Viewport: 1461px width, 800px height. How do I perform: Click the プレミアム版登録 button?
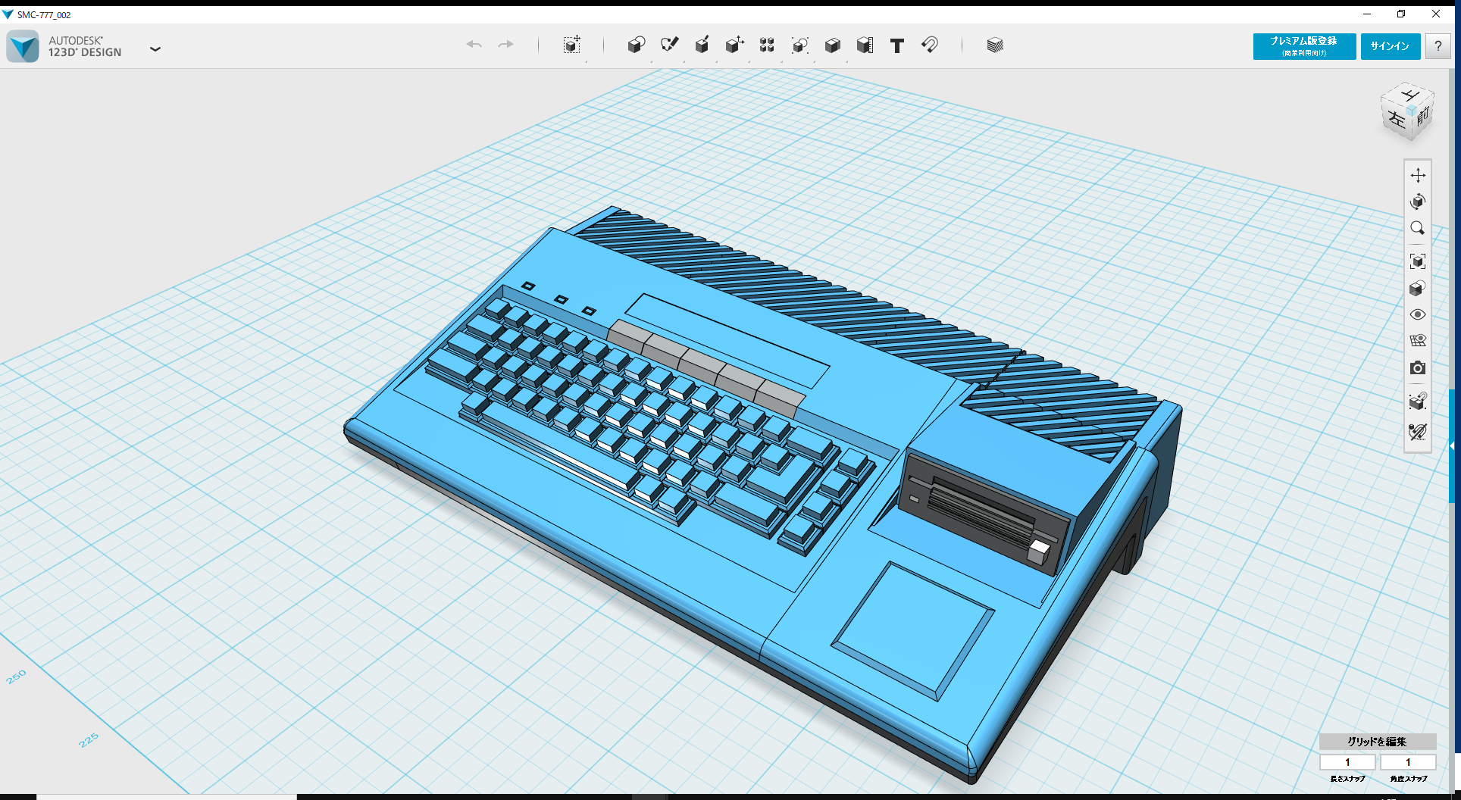pyautogui.click(x=1303, y=46)
